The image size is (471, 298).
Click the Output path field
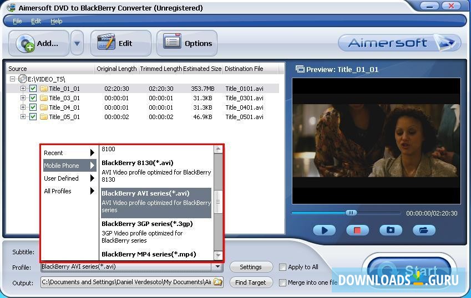tap(126, 282)
